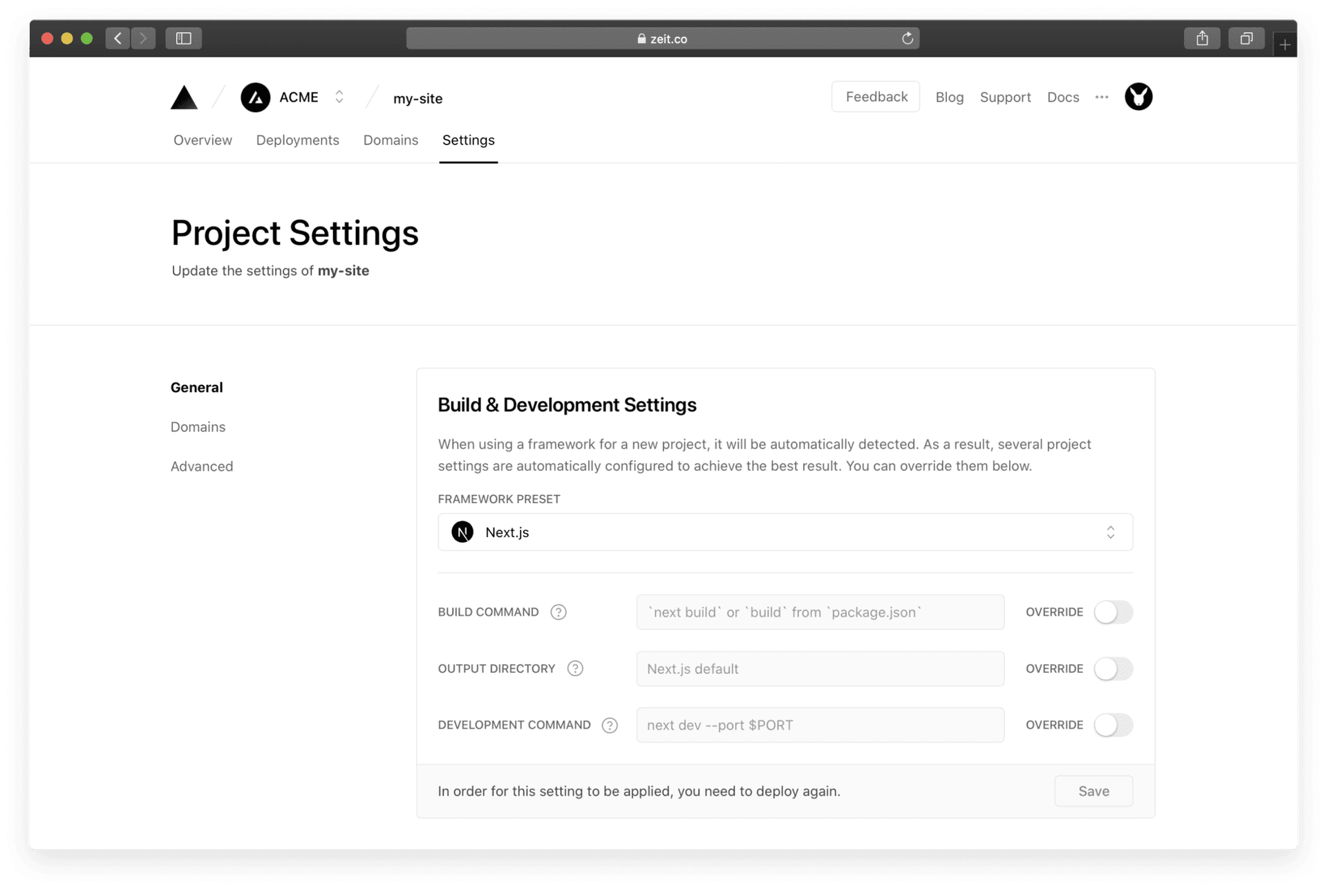This screenshot has height=889, width=1327.
Task: Click Output Directory help question icon
Action: (x=575, y=668)
